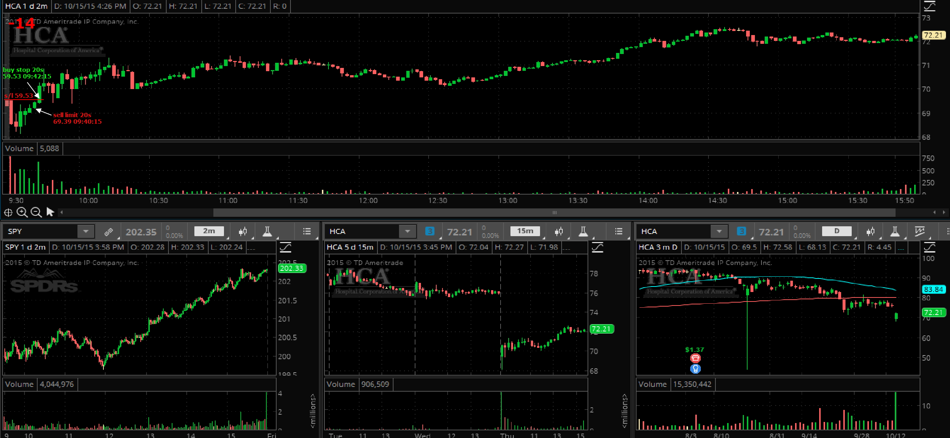Click the 72.21 green bubble on daily axis
This screenshot has width=950, height=438.
tap(934, 312)
